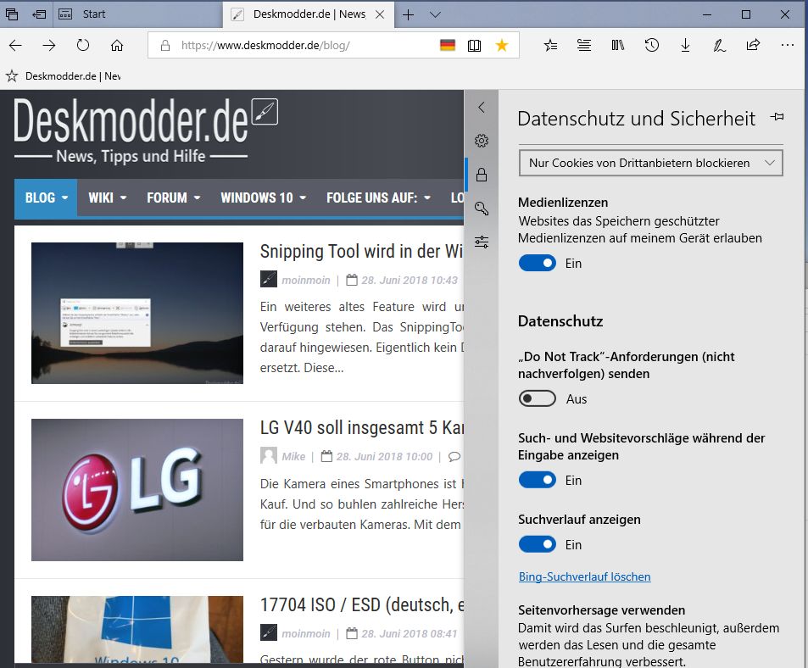Set these tabs aside icon
The width and height of the screenshot is (808, 668).
39,14
